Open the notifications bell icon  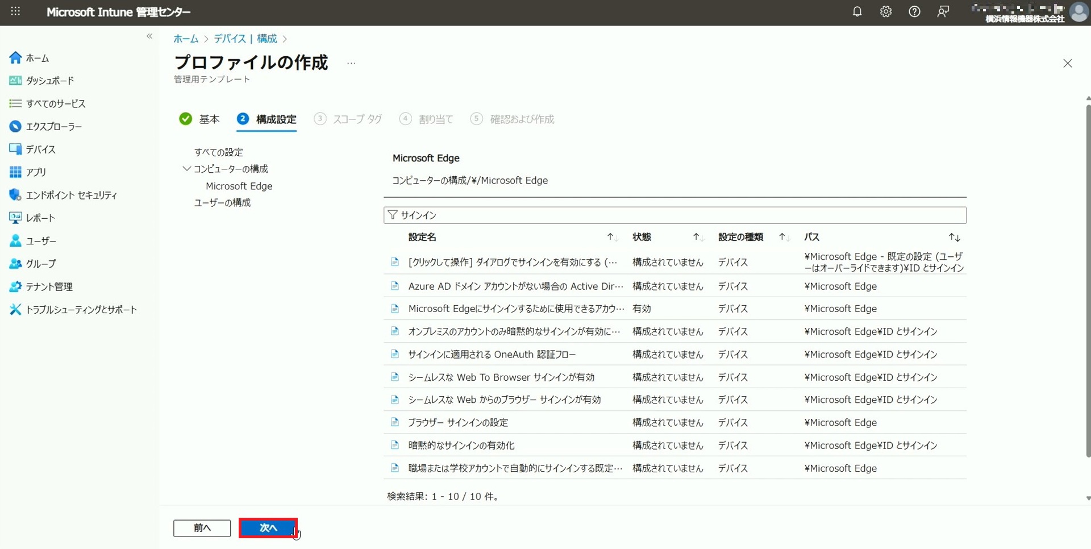[857, 12]
